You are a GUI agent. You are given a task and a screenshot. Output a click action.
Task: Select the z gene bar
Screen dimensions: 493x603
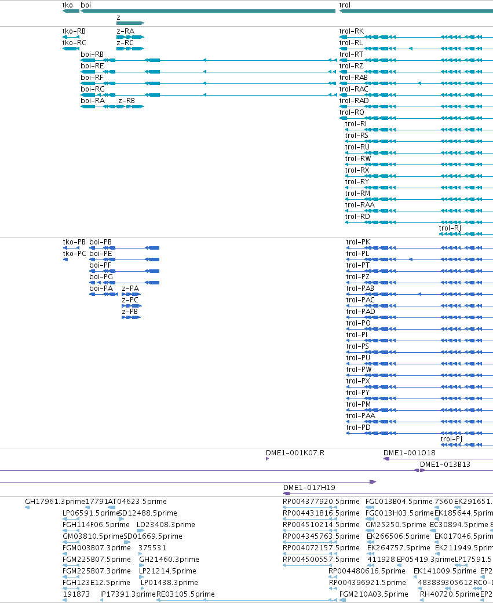(x=130, y=23)
